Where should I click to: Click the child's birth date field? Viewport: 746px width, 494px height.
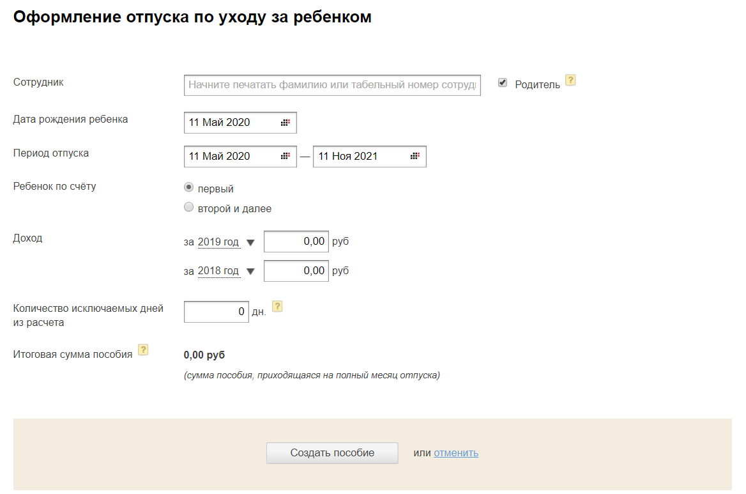(231, 123)
